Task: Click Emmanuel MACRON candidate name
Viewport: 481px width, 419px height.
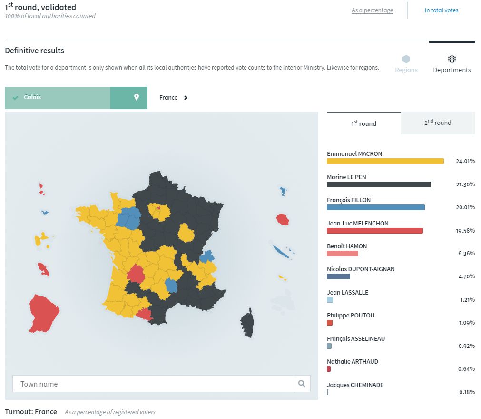Action: point(354,154)
